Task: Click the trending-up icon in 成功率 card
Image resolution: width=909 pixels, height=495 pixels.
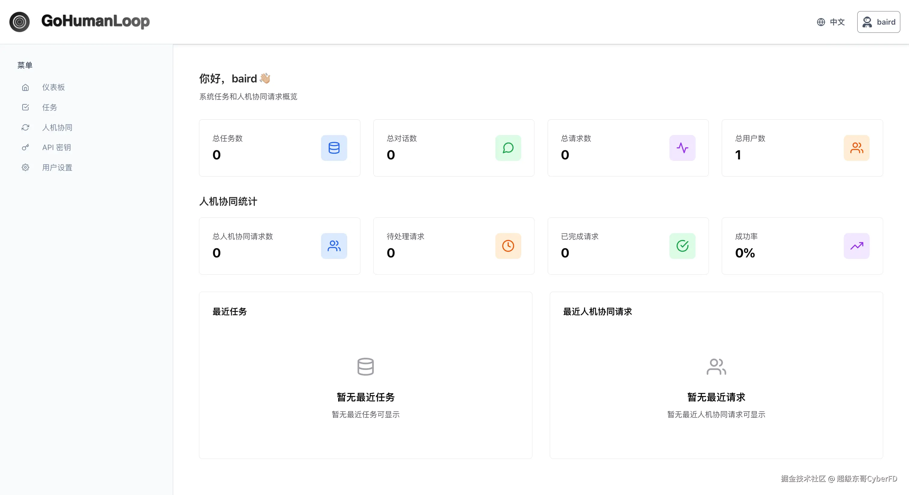Action: click(x=856, y=246)
